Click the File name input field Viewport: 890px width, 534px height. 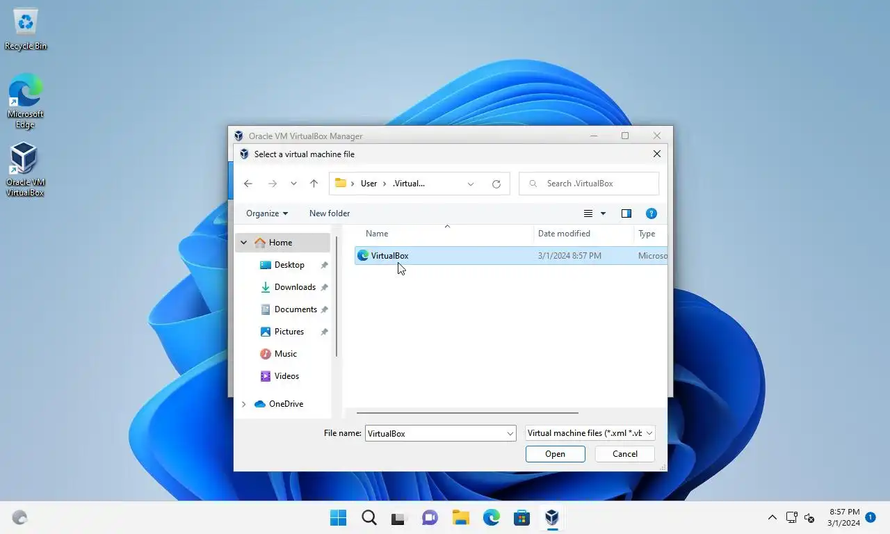[435, 433]
